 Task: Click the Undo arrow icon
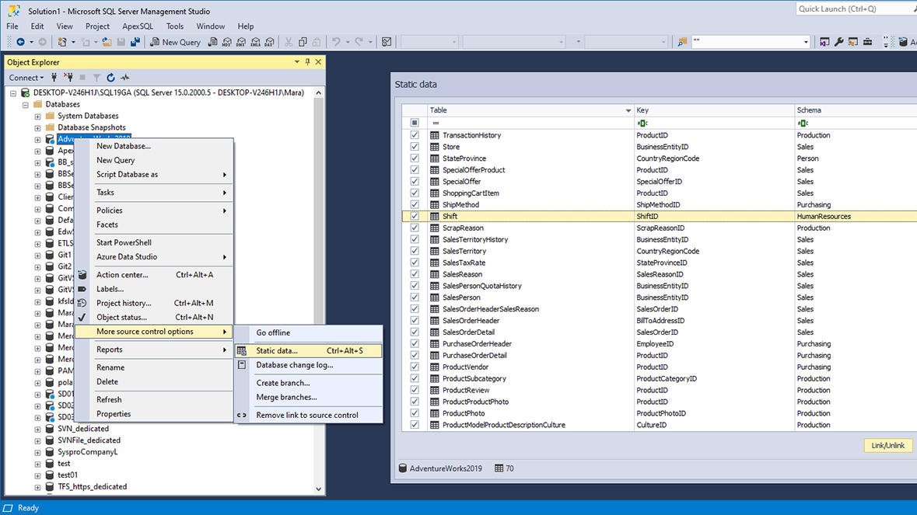coord(336,42)
